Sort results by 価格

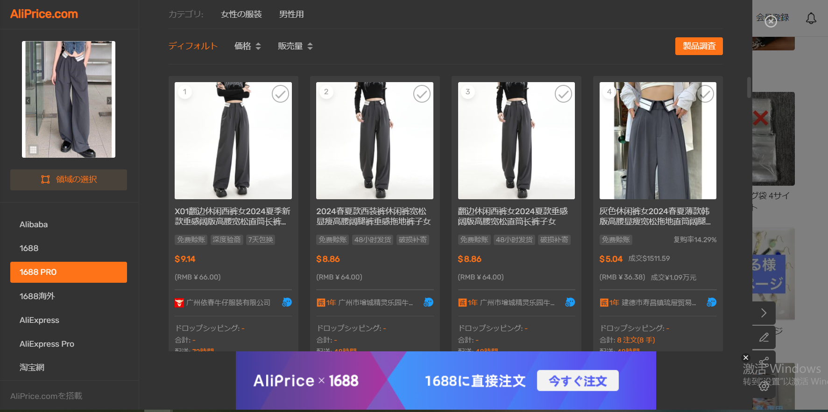pos(248,46)
